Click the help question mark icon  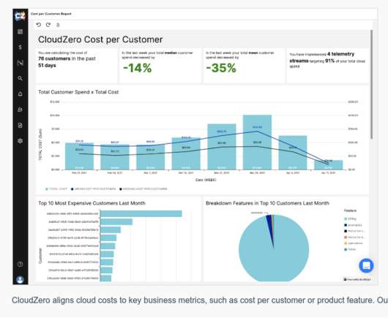coord(20,265)
